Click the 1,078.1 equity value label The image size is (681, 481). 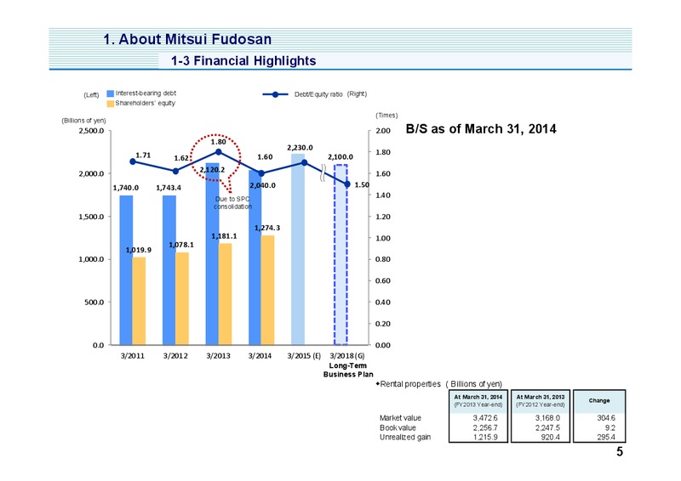(x=181, y=245)
